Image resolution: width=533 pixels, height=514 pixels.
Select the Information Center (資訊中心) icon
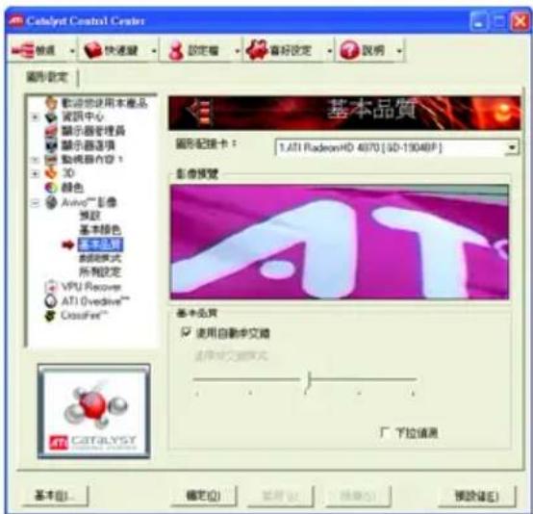pos(51,116)
